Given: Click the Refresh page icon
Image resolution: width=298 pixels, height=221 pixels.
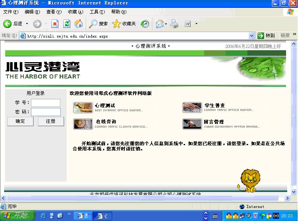Looking at the screenshot, I should tap(67, 24).
